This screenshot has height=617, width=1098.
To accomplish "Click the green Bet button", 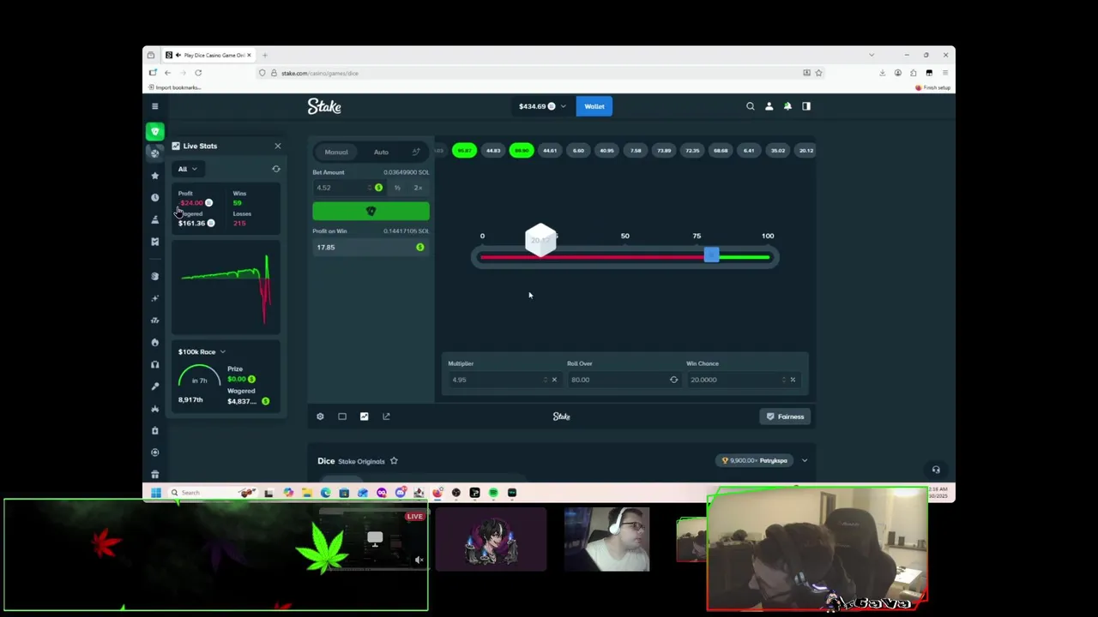I will point(371,212).
